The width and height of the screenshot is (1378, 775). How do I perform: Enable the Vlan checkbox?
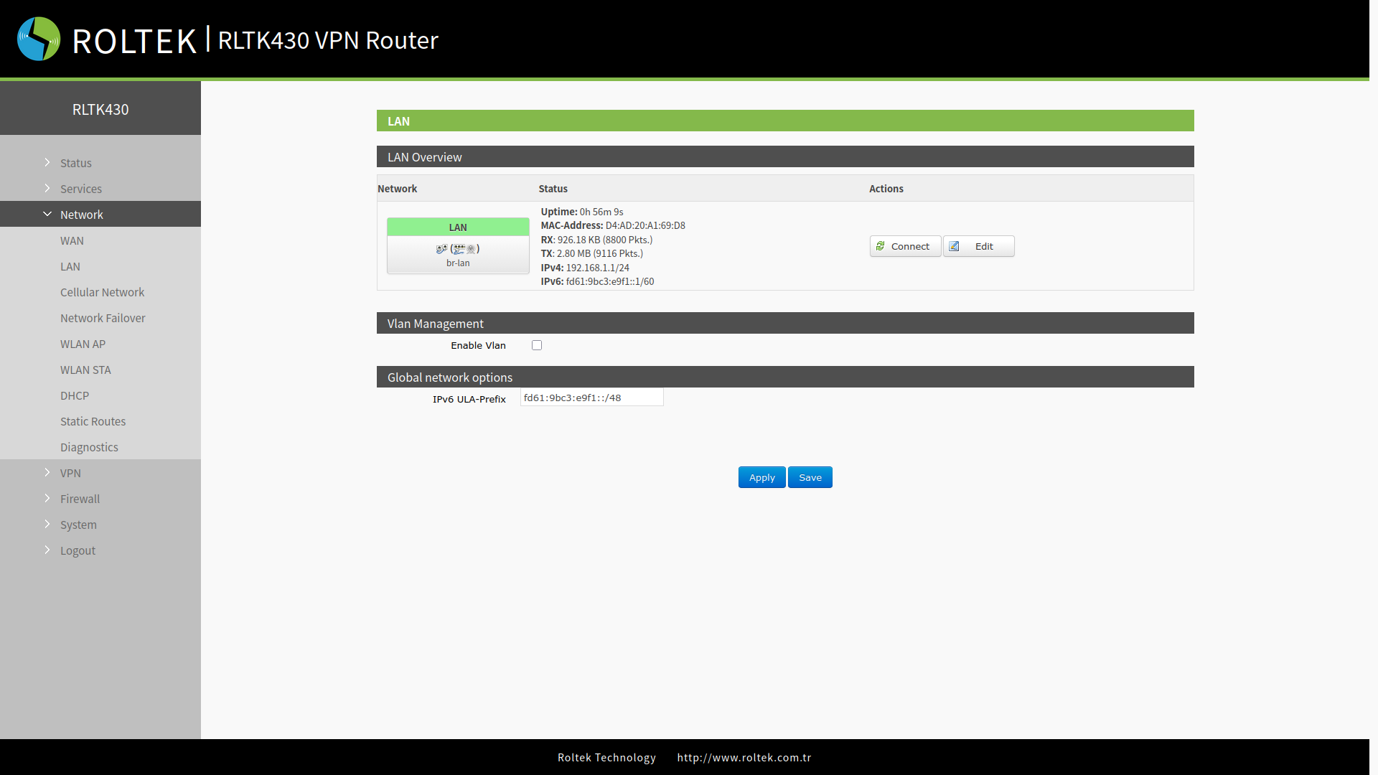pyautogui.click(x=537, y=345)
